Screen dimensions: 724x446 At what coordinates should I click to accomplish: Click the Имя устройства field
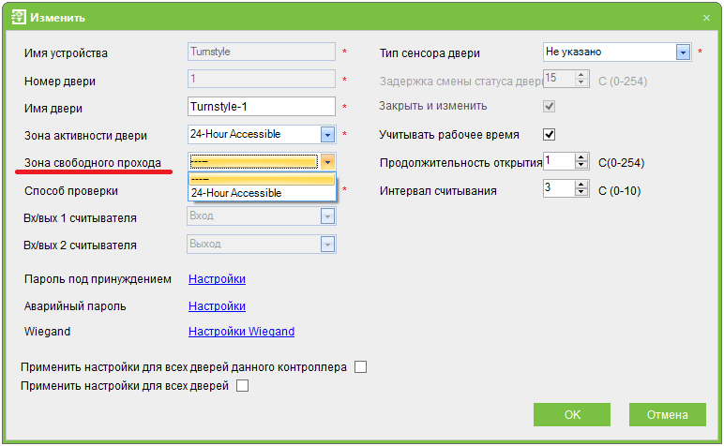(262, 52)
